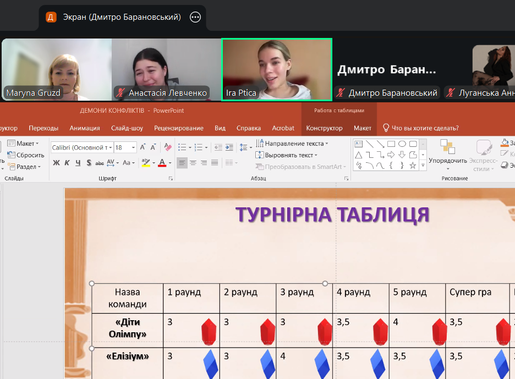Switch to the Анимация ribbon tab
Screen dimensions: 515x379
85,128
